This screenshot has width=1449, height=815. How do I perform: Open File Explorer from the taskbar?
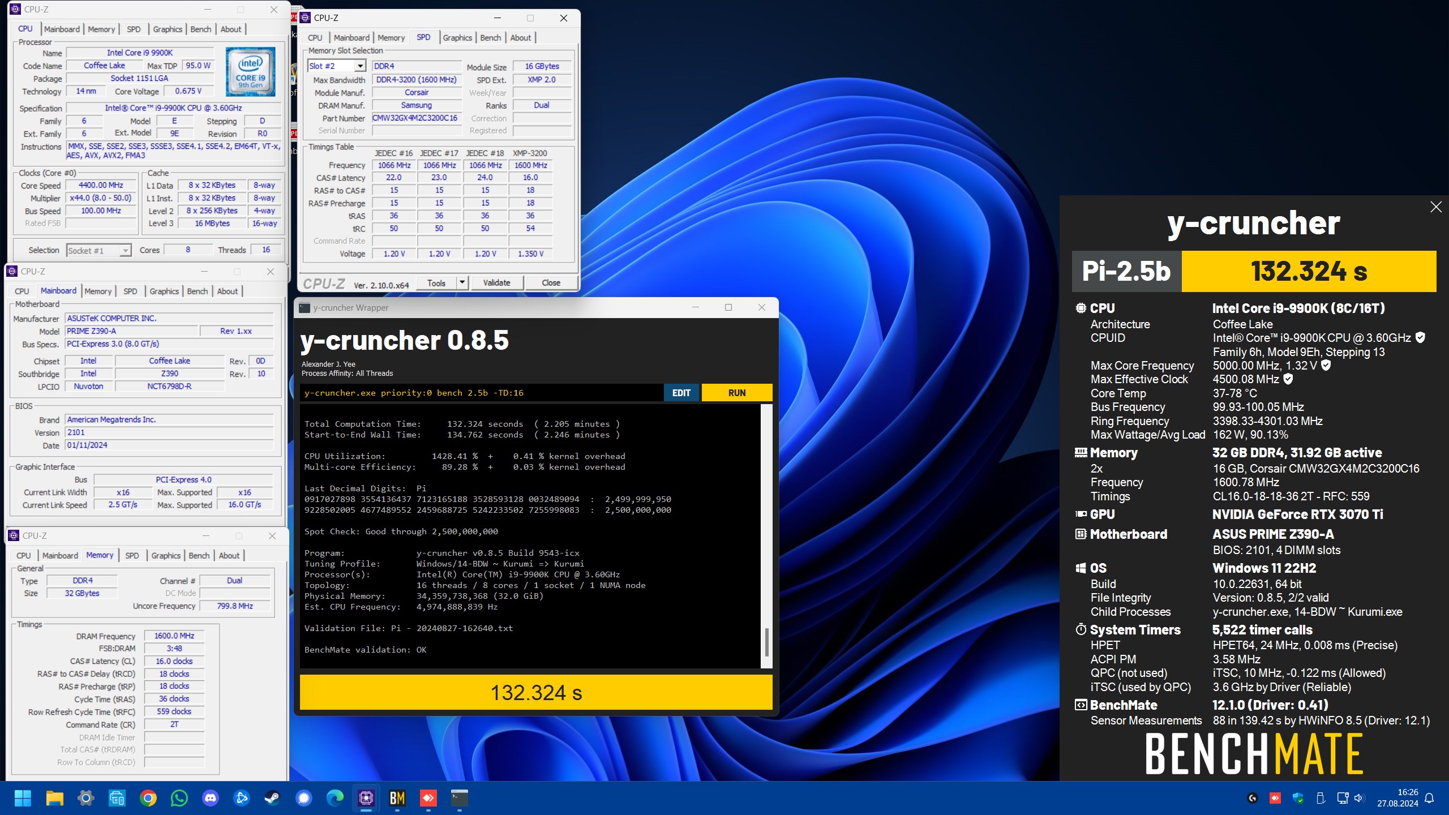tap(54, 798)
